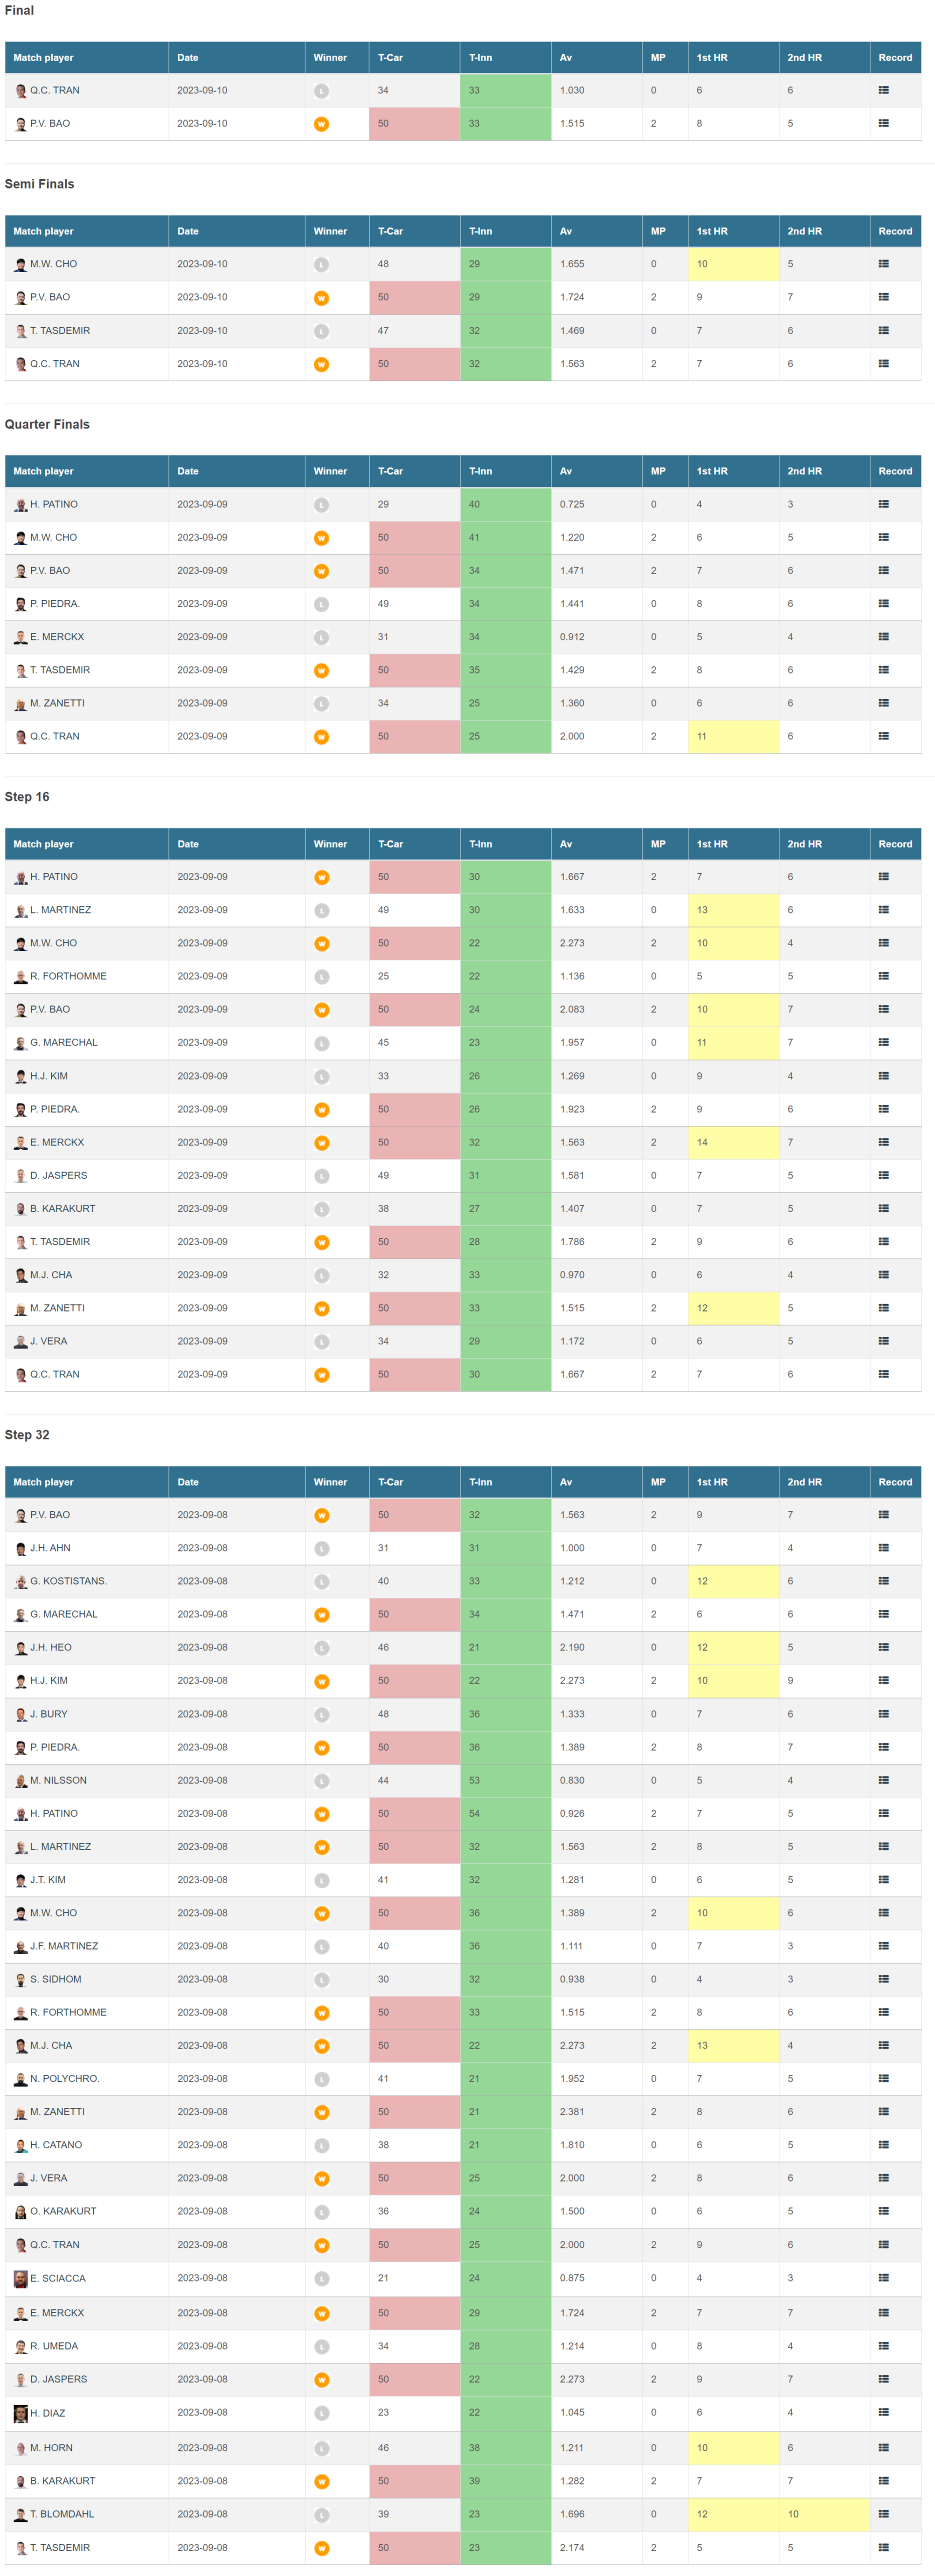View H. PATINO's Quarter Finals record icon
Screen dimensions: 935x2576
(883, 504)
